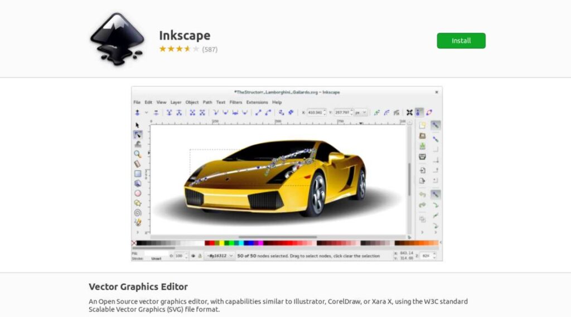571x317 pixels.
Task: Open the Insert node dropdown arrow
Action: pos(147,113)
